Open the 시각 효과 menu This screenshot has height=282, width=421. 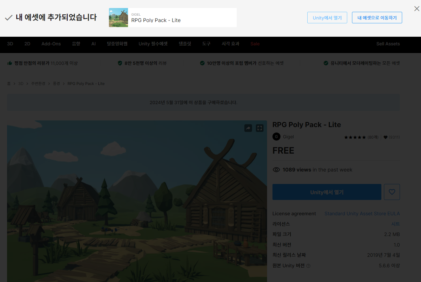[231, 44]
